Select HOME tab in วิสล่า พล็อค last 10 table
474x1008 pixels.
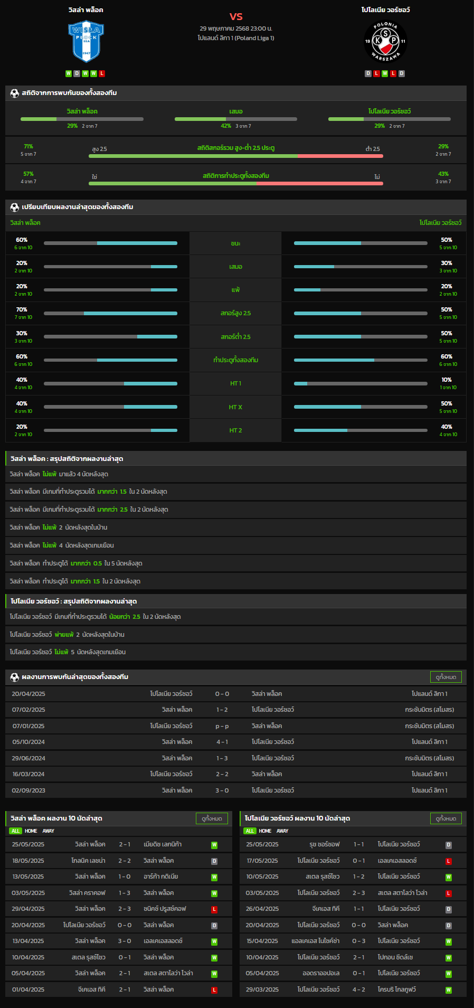tap(31, 831)
